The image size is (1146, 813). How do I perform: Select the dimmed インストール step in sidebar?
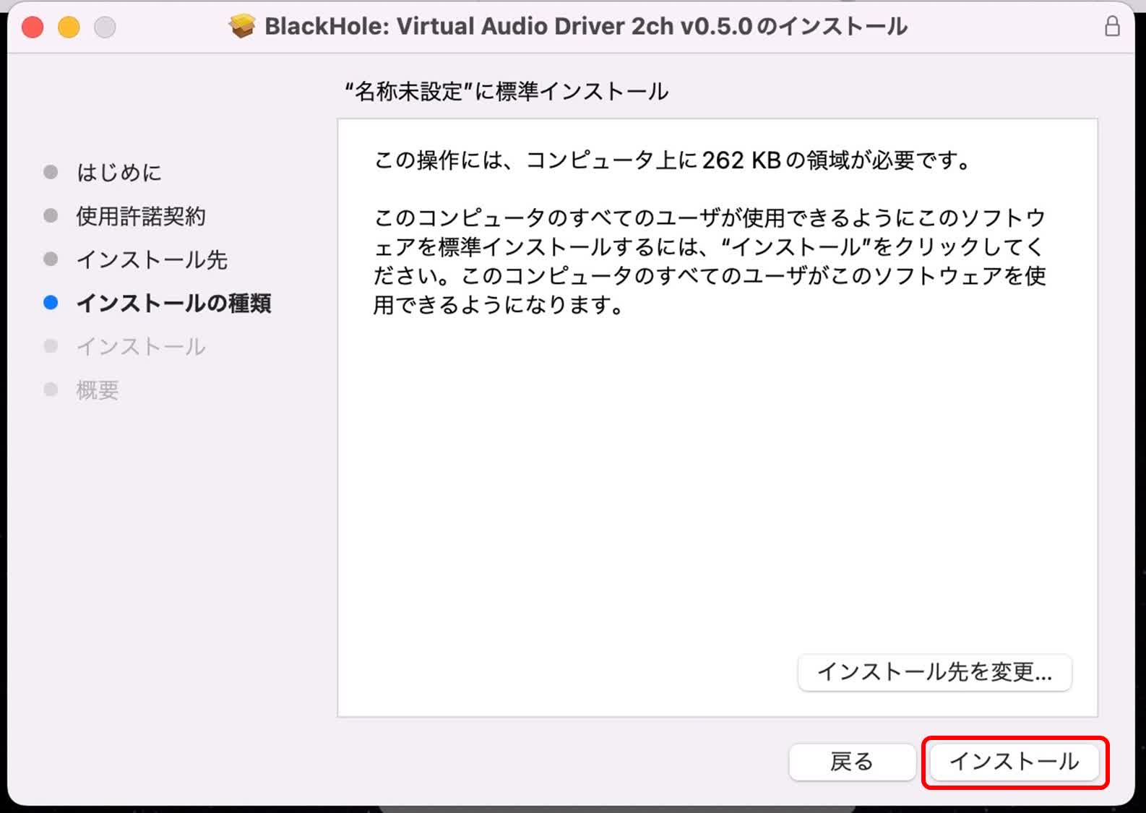tap(141, 346)
